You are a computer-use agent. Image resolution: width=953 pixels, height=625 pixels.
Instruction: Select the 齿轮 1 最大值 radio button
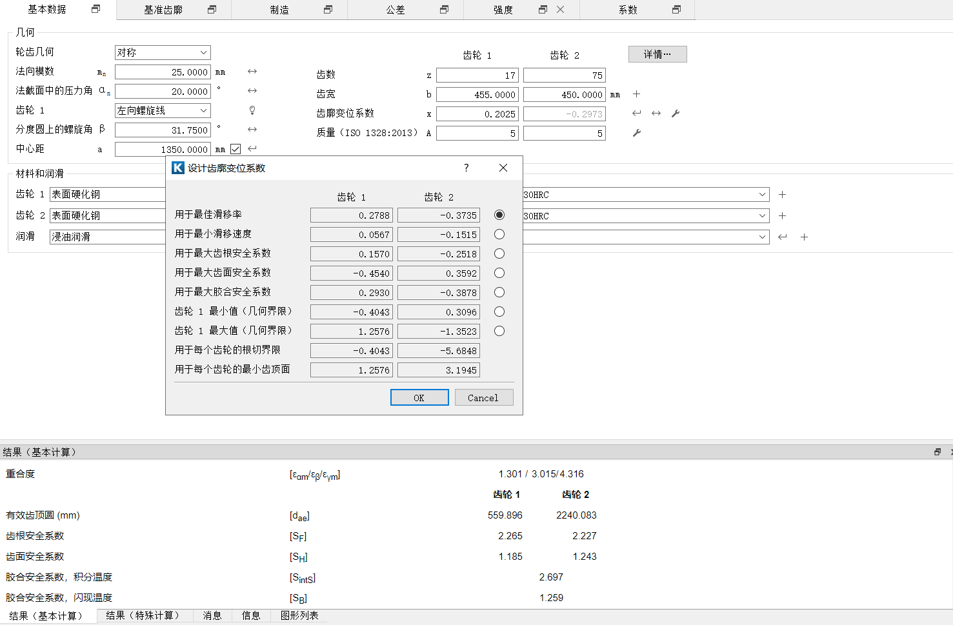tap(499, 331)
